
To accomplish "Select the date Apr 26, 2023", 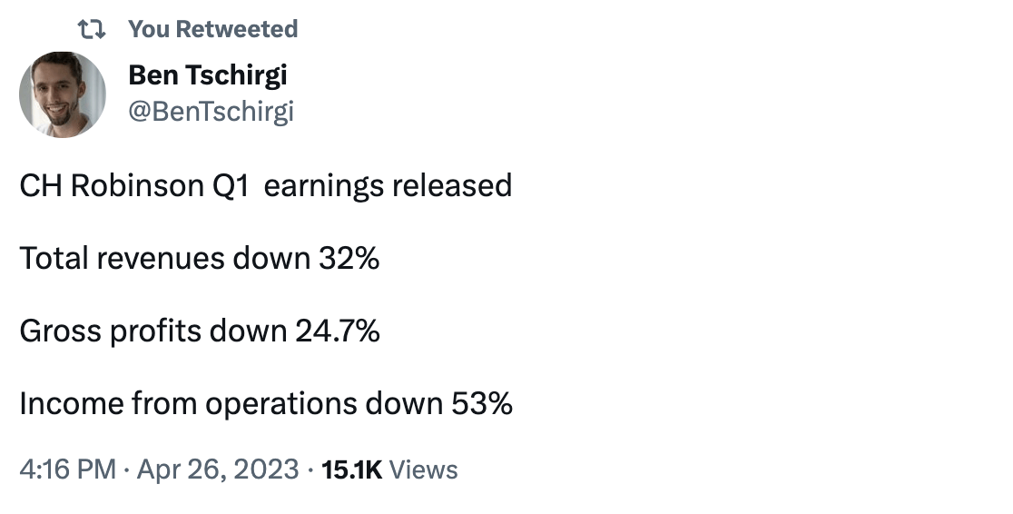I will pos(218,470).
